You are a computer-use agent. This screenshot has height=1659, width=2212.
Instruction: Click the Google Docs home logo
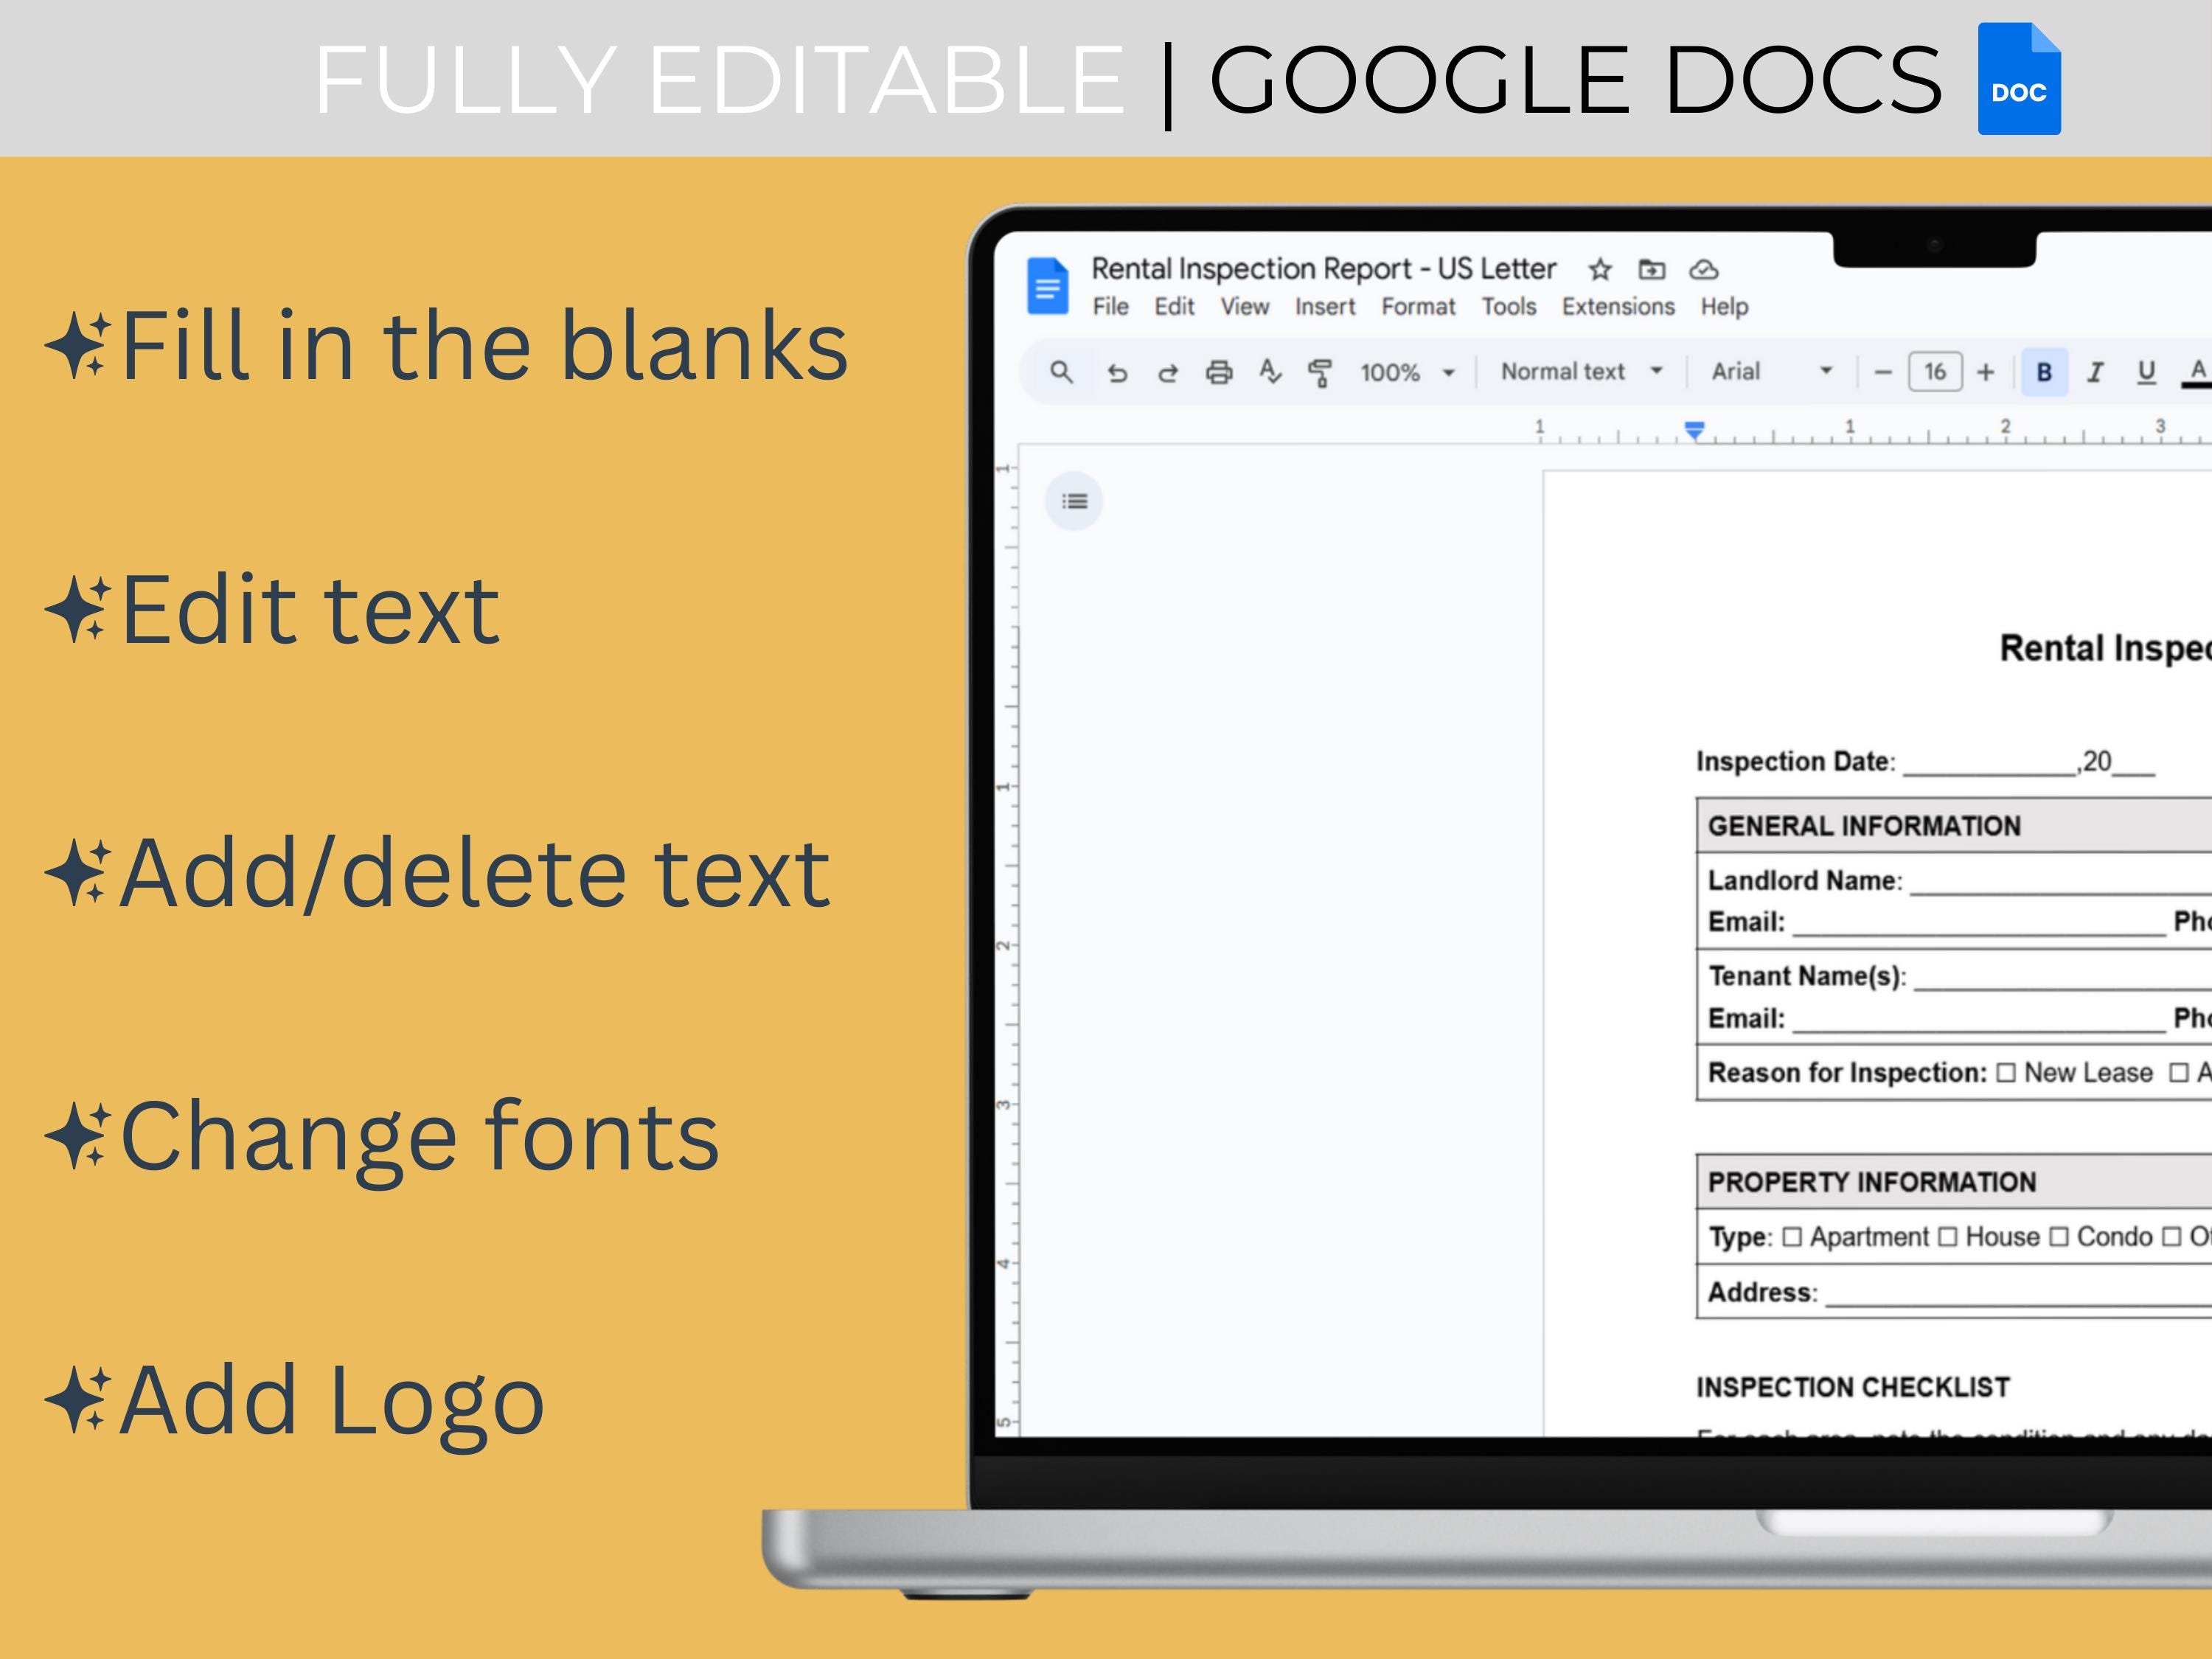pos(1047,286)
